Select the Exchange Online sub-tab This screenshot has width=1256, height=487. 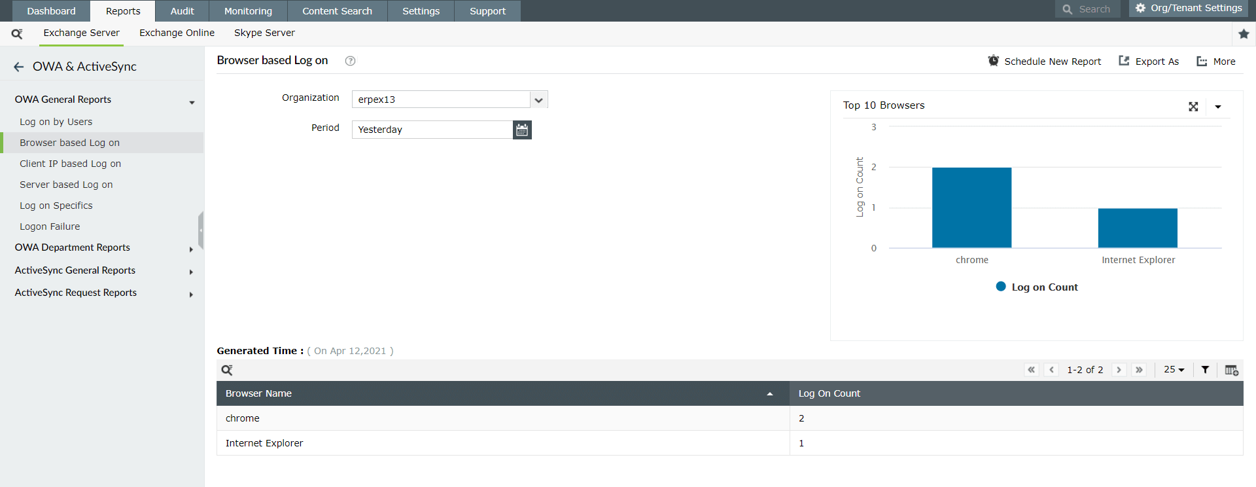coord(177,33)
